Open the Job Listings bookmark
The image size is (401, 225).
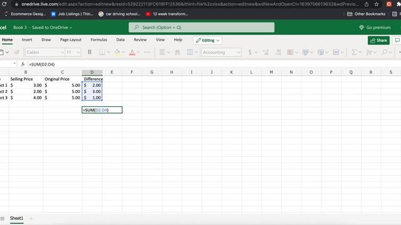pyautogui.click(x=72, y=14)
